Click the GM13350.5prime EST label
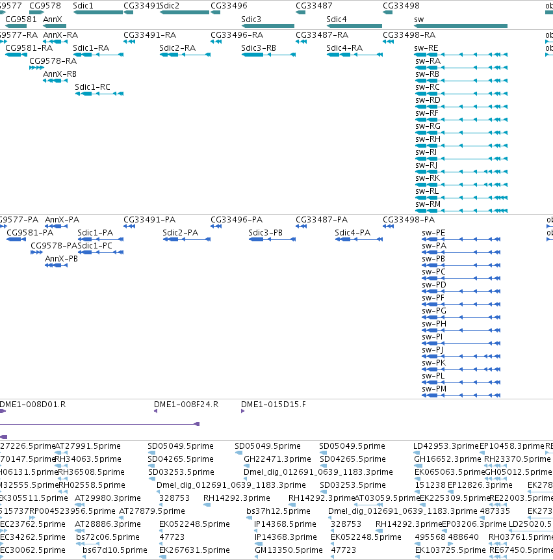This screenshot has width=553, height=560. tap(289, 550)
